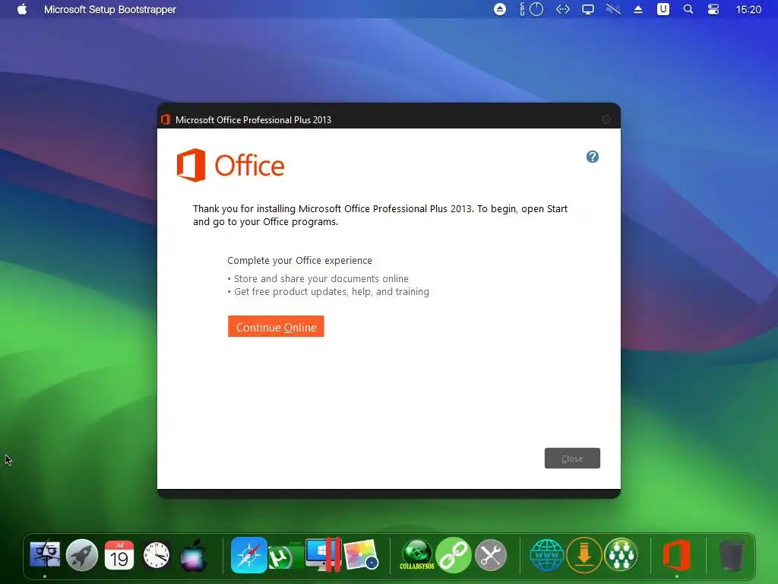Click the Office logo in dialog

pos(231,165)
